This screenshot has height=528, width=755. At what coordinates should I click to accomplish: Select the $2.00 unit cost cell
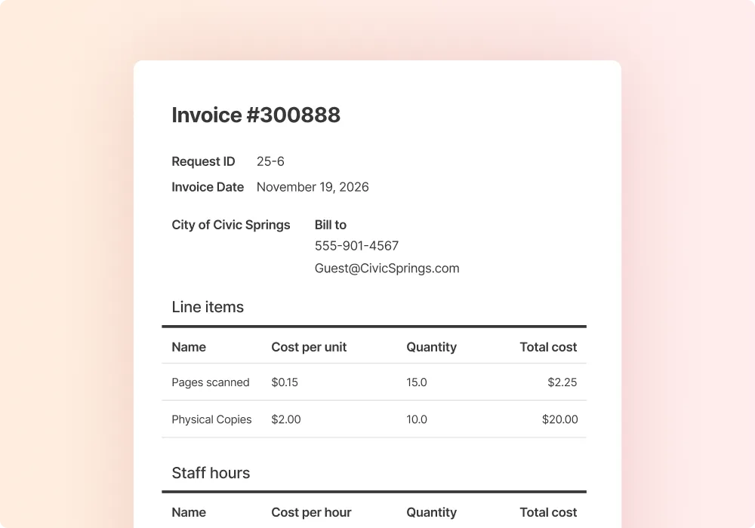(x=286, y=419)
